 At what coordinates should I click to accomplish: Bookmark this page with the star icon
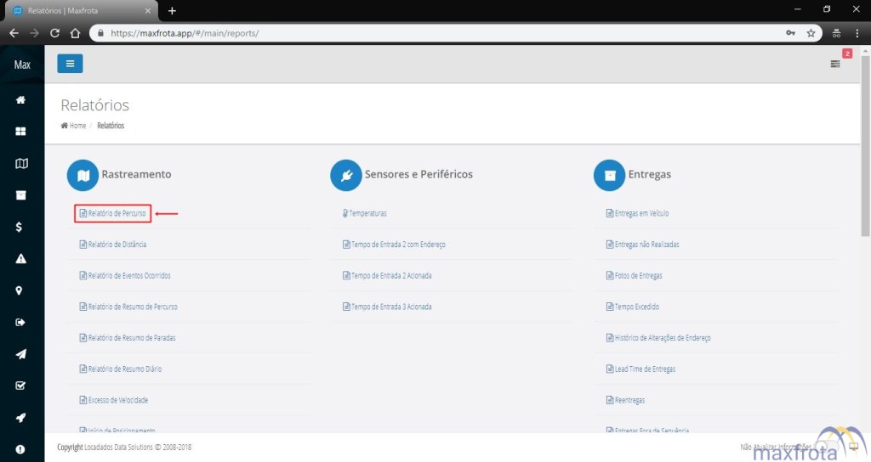click(x=811, y=33)
